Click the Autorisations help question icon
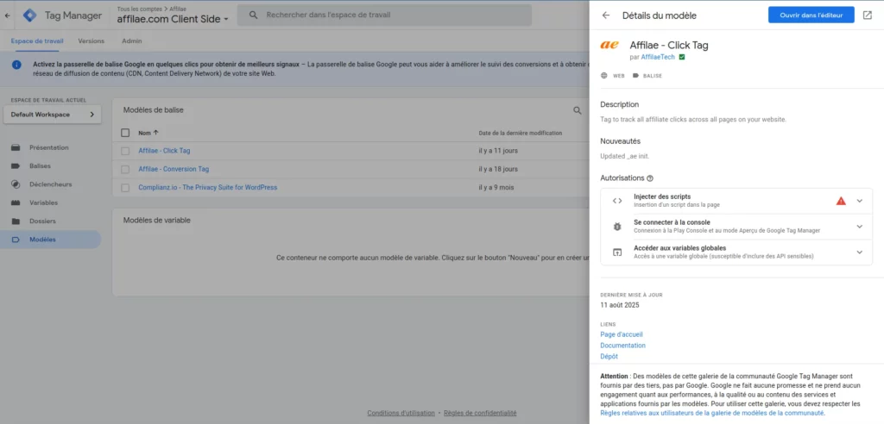 pos(650,178)
